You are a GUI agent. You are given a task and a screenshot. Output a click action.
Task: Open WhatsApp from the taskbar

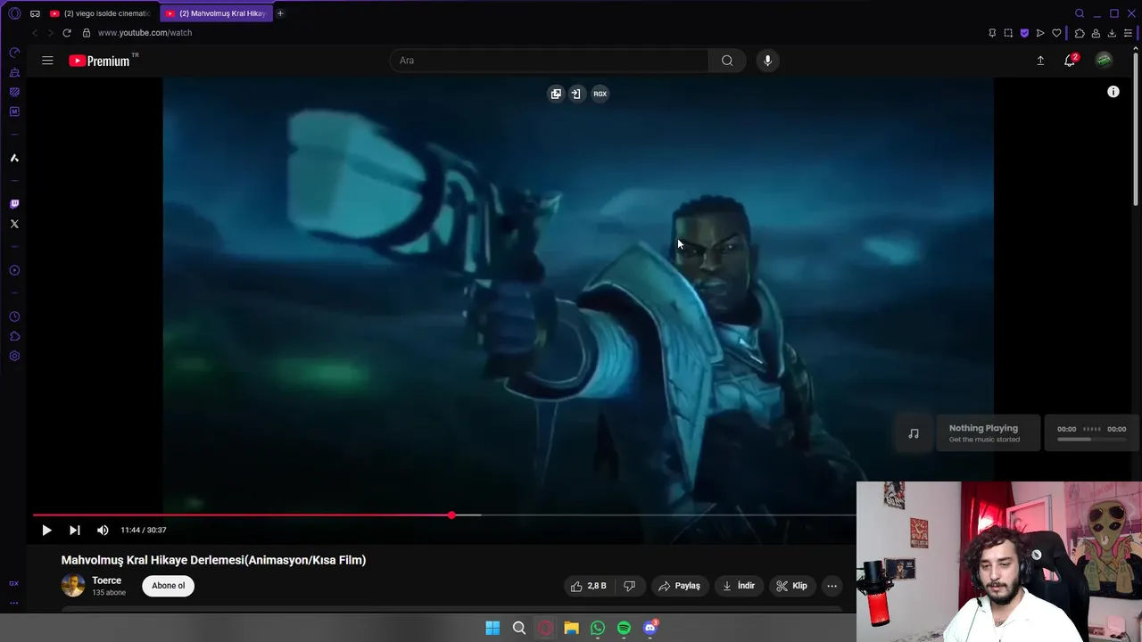[x=598, y=628]
